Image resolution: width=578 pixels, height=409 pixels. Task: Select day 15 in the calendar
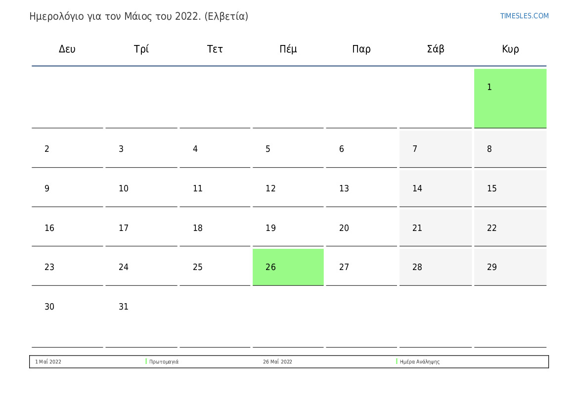click(510, 188)
